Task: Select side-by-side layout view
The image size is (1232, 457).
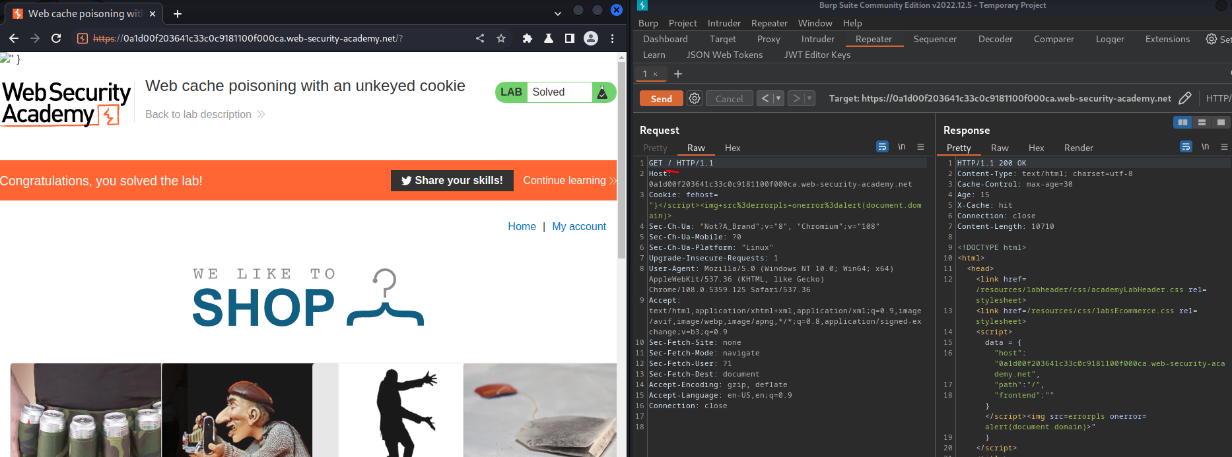Action: (1182, 122)
